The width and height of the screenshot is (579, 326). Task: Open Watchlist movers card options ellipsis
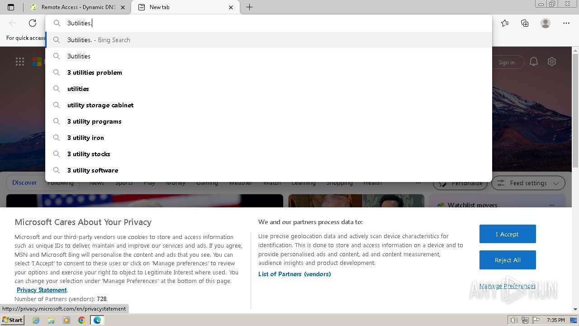click(x=551, y=205)
